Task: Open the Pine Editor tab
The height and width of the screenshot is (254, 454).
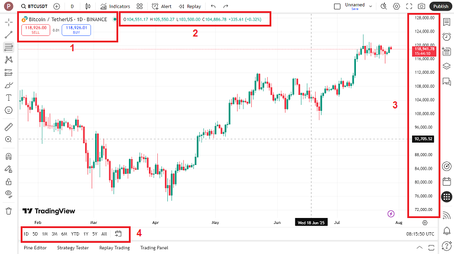Action: tap(35, 248)
